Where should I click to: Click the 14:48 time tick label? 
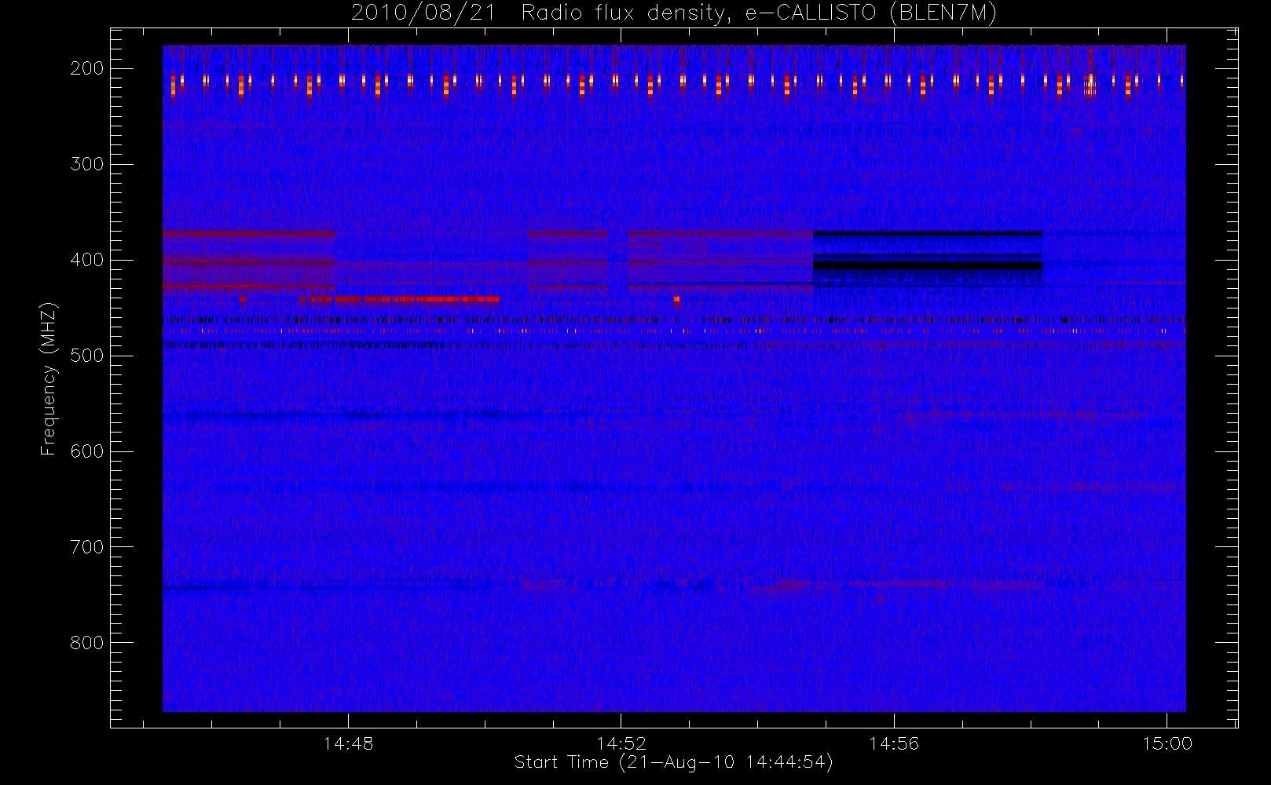coord(348,743)
